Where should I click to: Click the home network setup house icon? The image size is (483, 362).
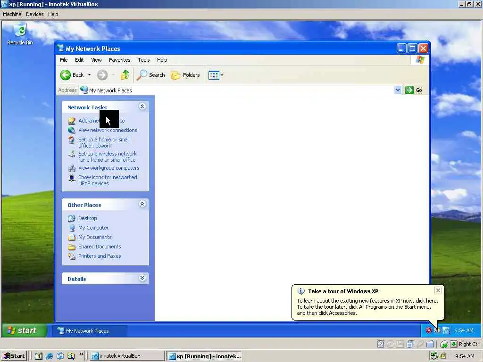(72, 140)
